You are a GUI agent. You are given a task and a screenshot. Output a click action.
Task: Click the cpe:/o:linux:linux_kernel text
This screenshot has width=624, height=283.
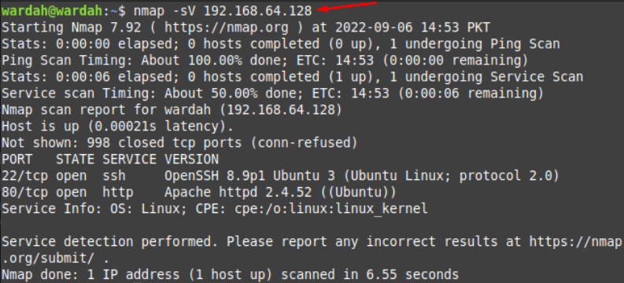(x=331, y=208)
